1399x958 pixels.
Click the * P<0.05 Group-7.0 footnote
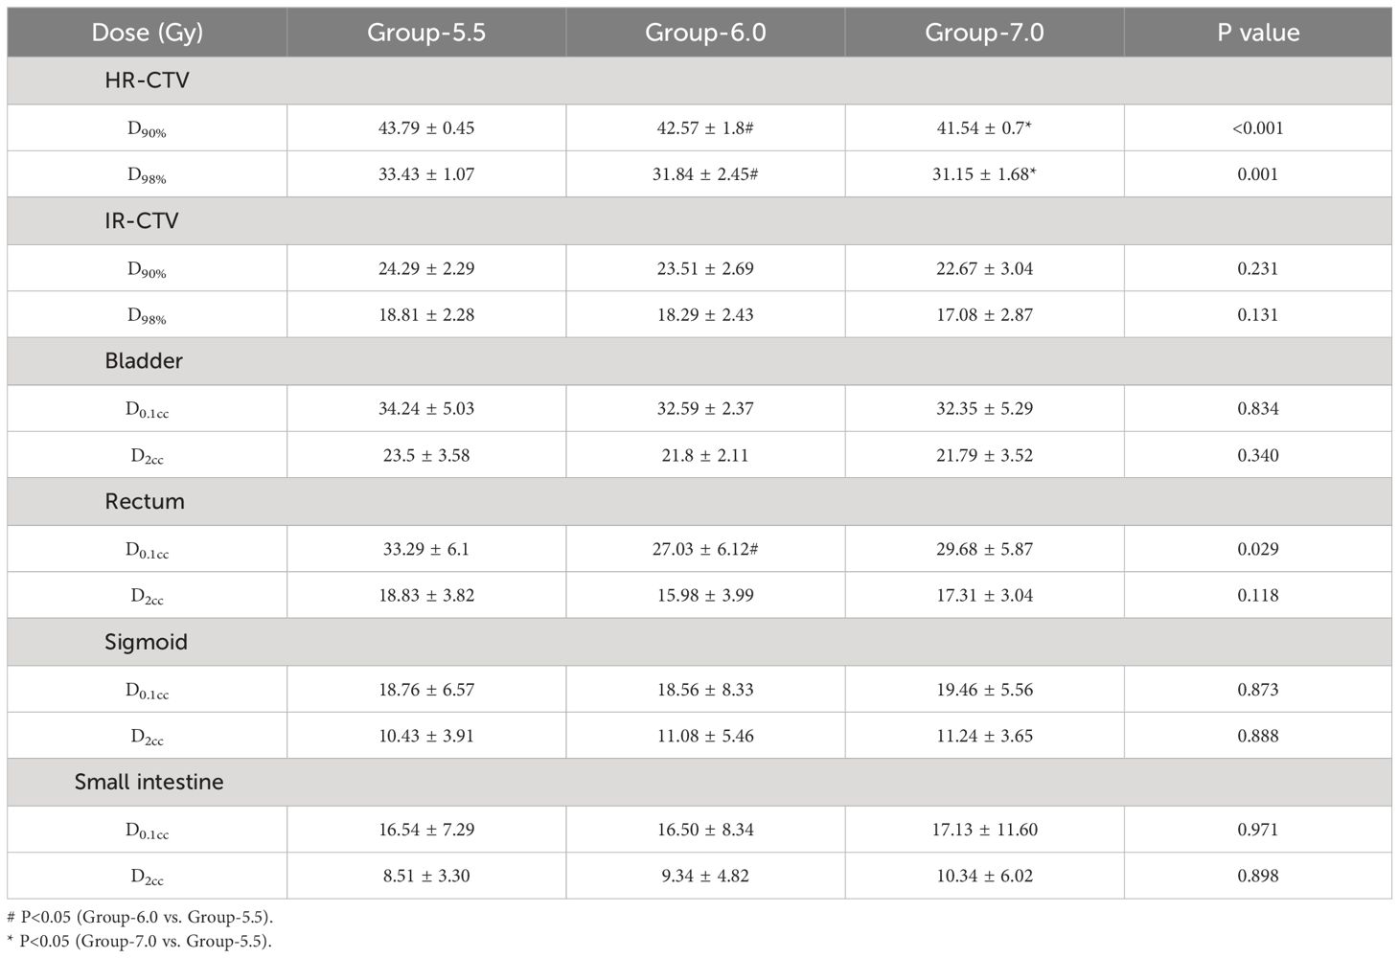(139, 941)
